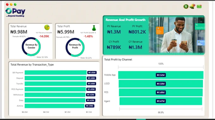215x120 pixels.
Task: Click the Female 49.78% label
Action: [63, 37]
